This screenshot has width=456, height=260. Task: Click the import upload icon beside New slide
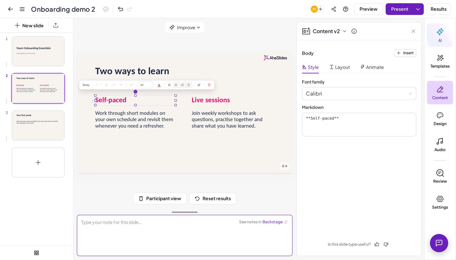(x=56, y=25)
